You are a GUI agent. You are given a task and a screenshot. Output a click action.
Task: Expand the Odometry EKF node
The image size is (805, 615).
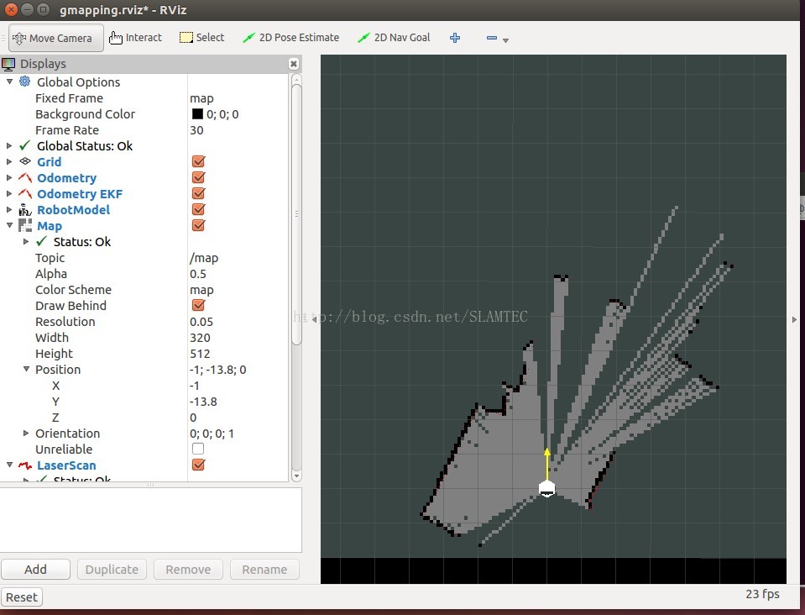9,194
